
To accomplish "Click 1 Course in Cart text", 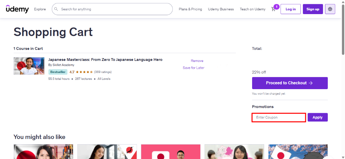I will (28, 49).
